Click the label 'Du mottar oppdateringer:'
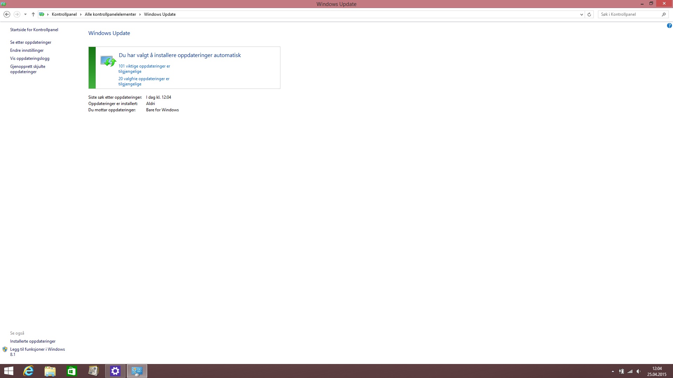The width and height of the screenshot is (673, 378). 112,110
